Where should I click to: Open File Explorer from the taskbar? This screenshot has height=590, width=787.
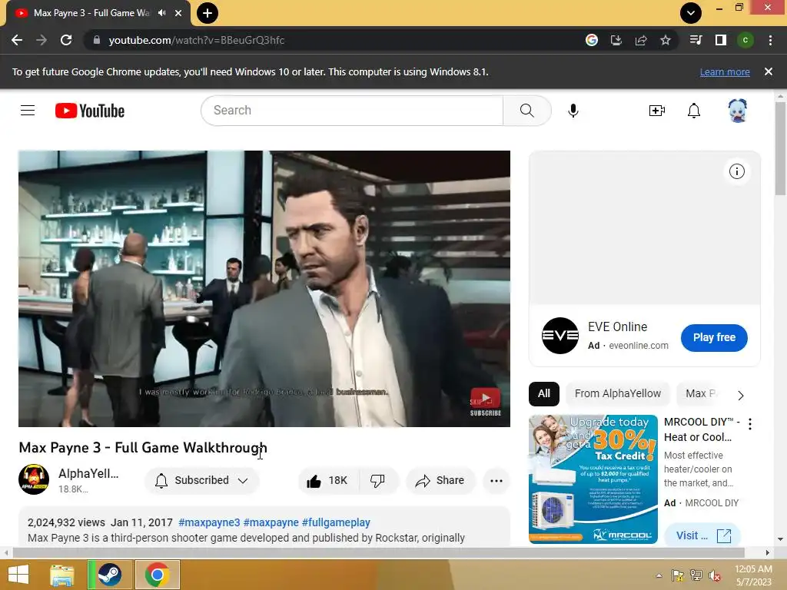tap(62, 575)
